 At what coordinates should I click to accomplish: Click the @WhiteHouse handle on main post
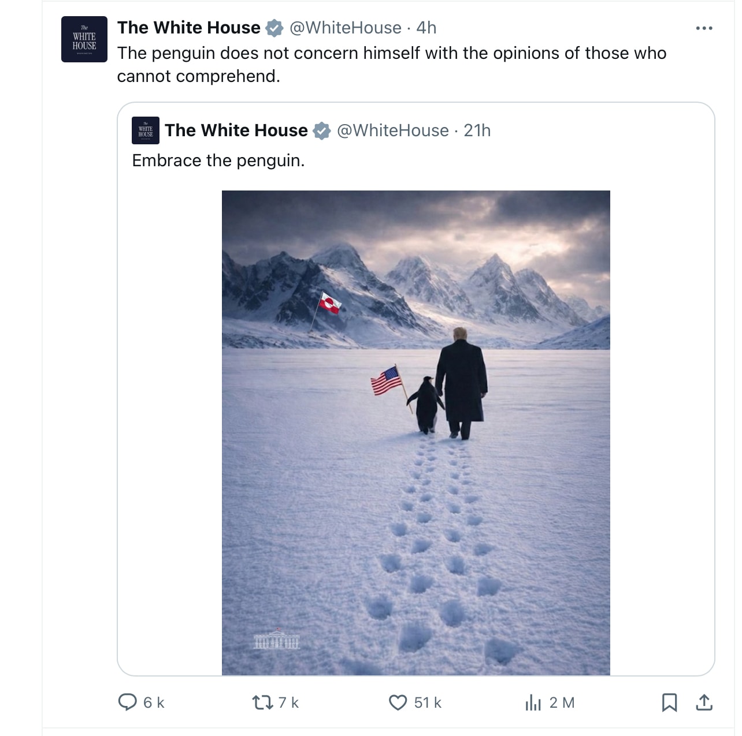click(x=345, y=28)
